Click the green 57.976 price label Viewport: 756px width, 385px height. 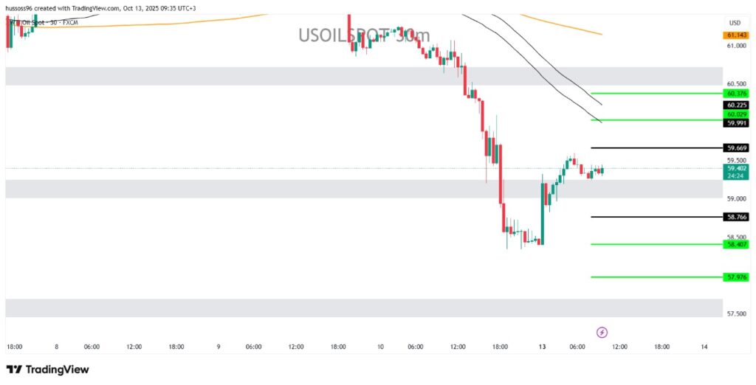coord(736,277)
